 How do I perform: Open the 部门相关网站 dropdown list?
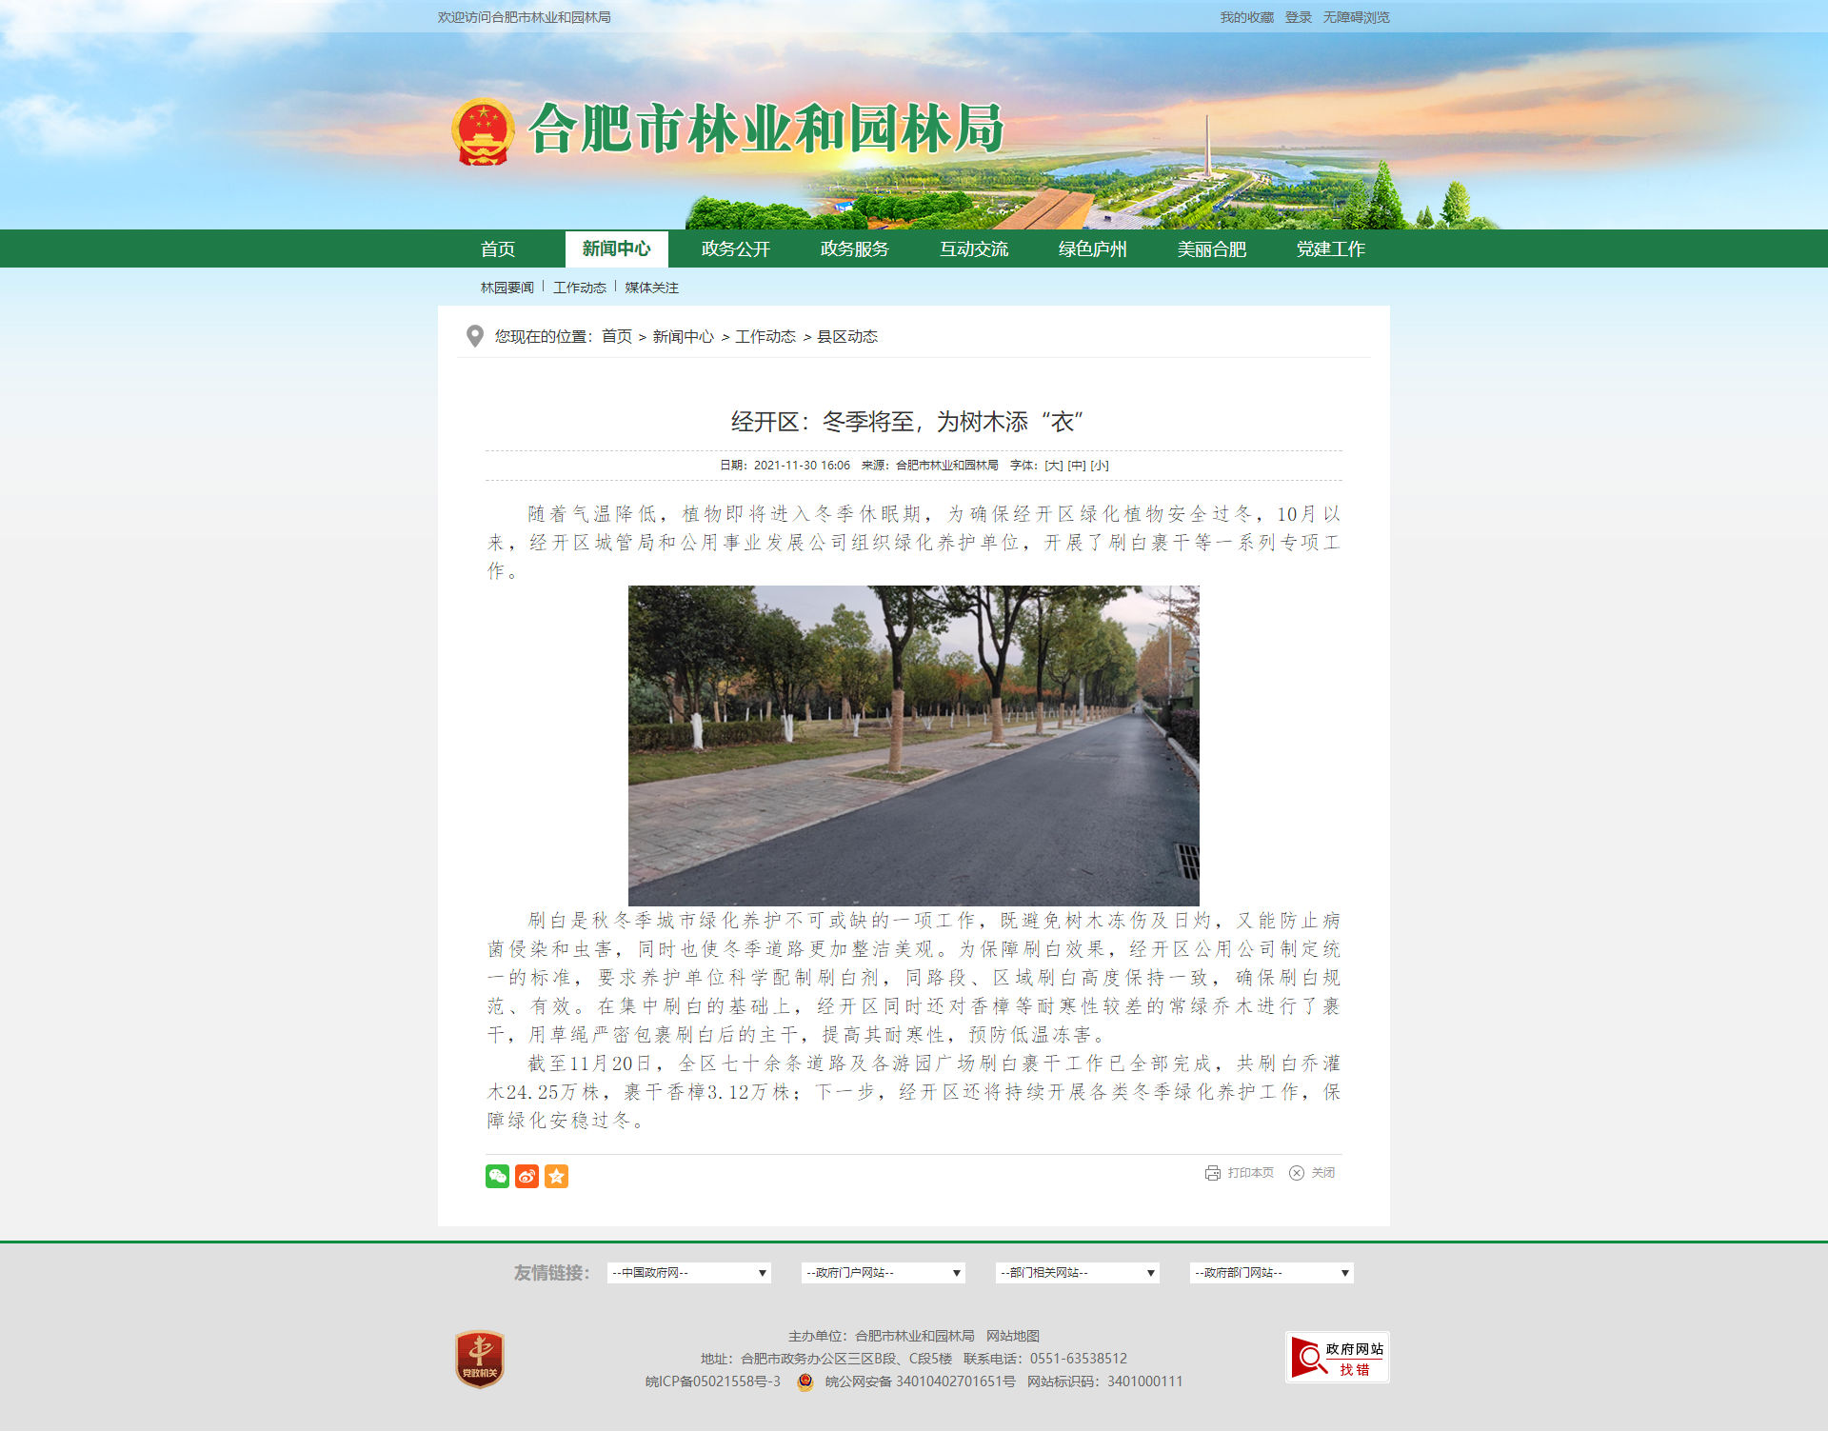pos(1077,1273)
